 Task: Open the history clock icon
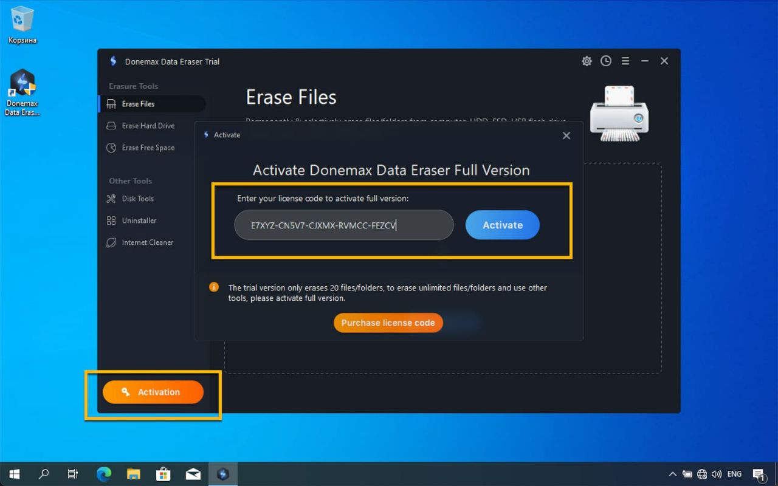[x=606, y=61]
